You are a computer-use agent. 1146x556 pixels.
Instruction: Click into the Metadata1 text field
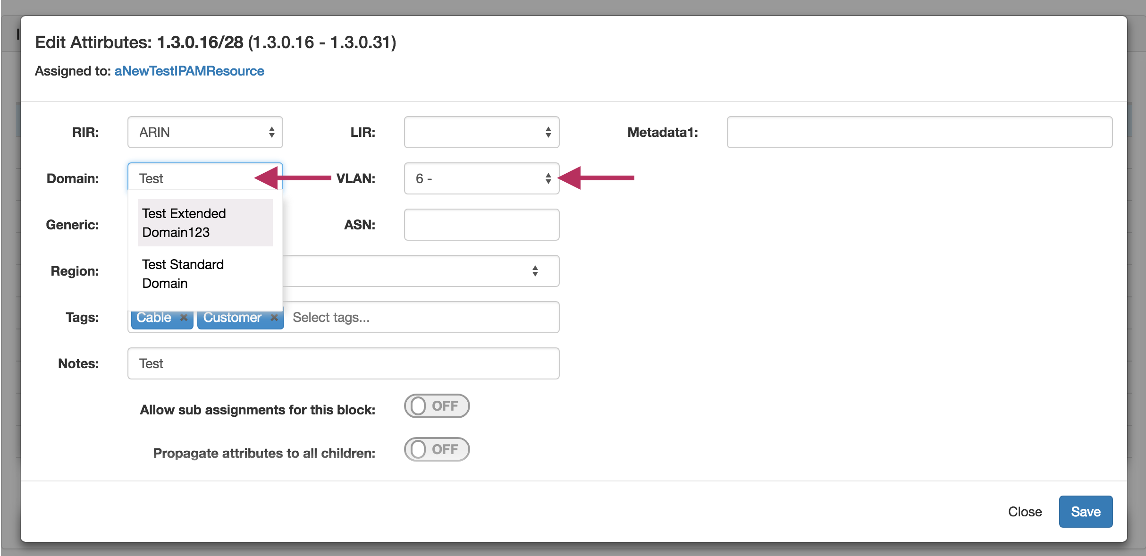[x=919, y=132]
